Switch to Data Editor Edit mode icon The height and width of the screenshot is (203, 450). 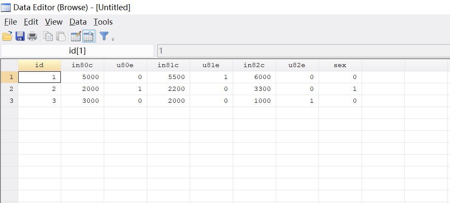tap(76, 37)
